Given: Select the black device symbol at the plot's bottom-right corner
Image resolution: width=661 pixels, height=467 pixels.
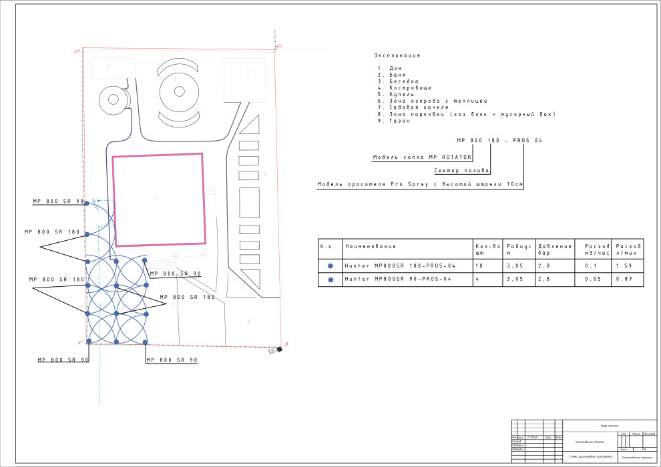Looking at the screenshot, I should [274, 350].
